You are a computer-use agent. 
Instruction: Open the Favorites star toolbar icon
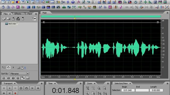(13, 2)
